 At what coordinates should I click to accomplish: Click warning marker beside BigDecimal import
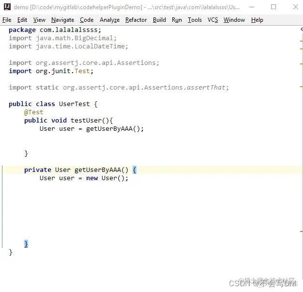click(301, 41)
